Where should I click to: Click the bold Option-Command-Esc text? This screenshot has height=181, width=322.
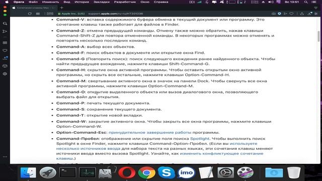[x=82, y=133]
